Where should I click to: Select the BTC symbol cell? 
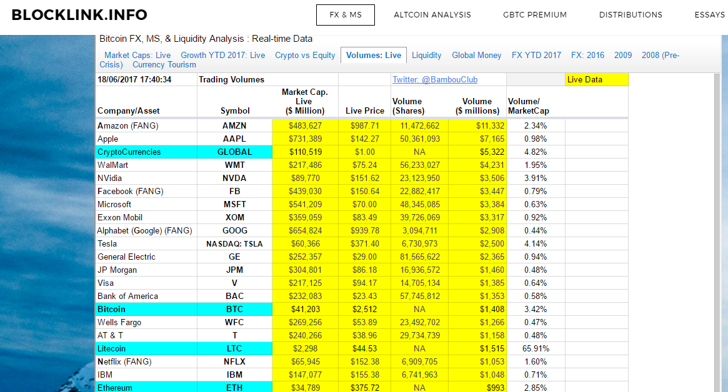(x=234, y=310)
